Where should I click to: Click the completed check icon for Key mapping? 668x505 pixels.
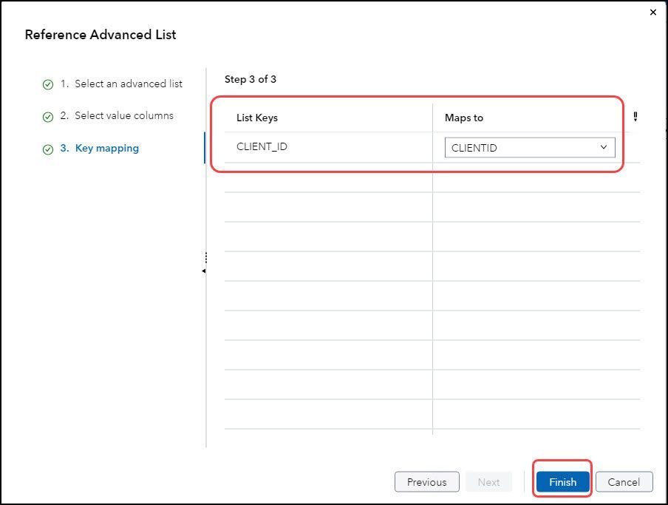point(48,149)
